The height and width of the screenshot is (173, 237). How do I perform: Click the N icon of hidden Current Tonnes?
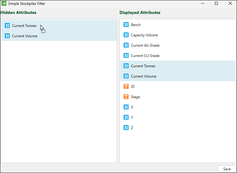click(x=7, y=25)
